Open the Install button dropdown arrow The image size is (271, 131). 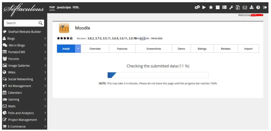pyautogui.click(x=78, y=48)
